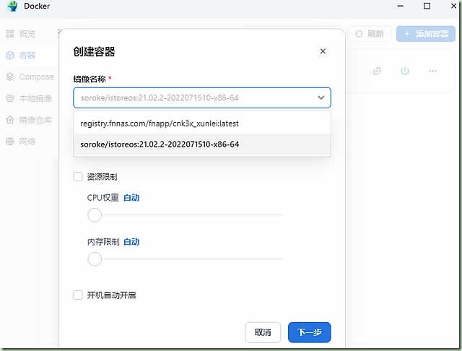
Task: Close the 创建容器 dialog with X
Action: point(323,51)
